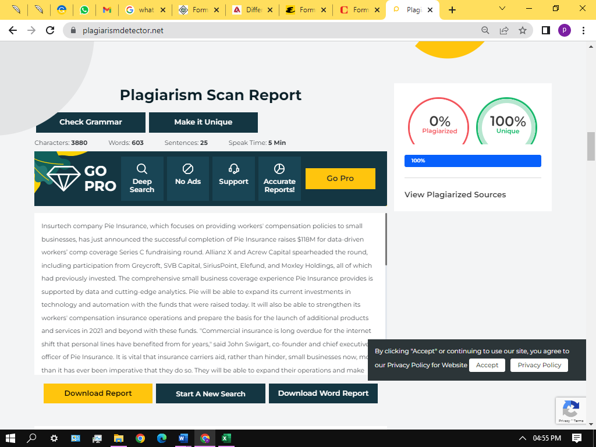The height and width of the screenshot is (447, 596).
Task: Click the browser back arrow
Action: pyautogui.click(x=13, y=30)
